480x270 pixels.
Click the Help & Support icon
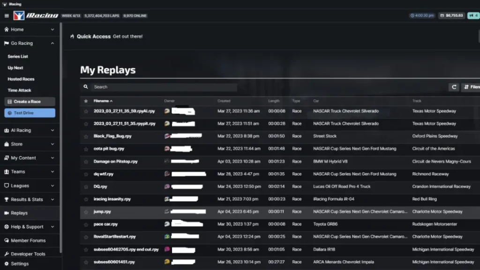coord(7,227)
